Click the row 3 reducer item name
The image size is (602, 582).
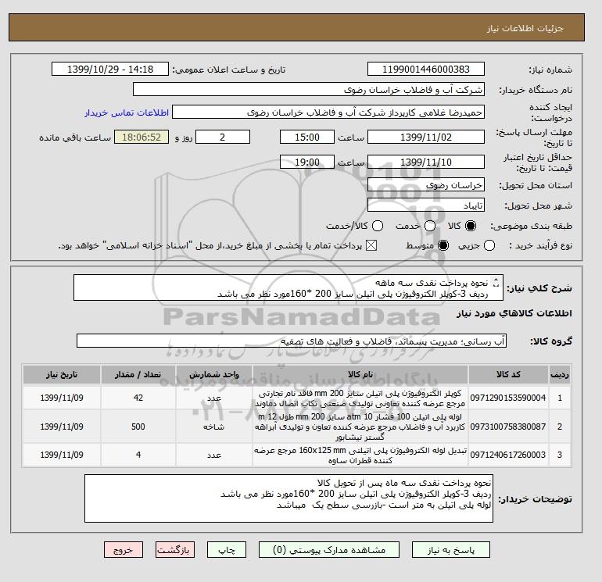click(360, 455)
